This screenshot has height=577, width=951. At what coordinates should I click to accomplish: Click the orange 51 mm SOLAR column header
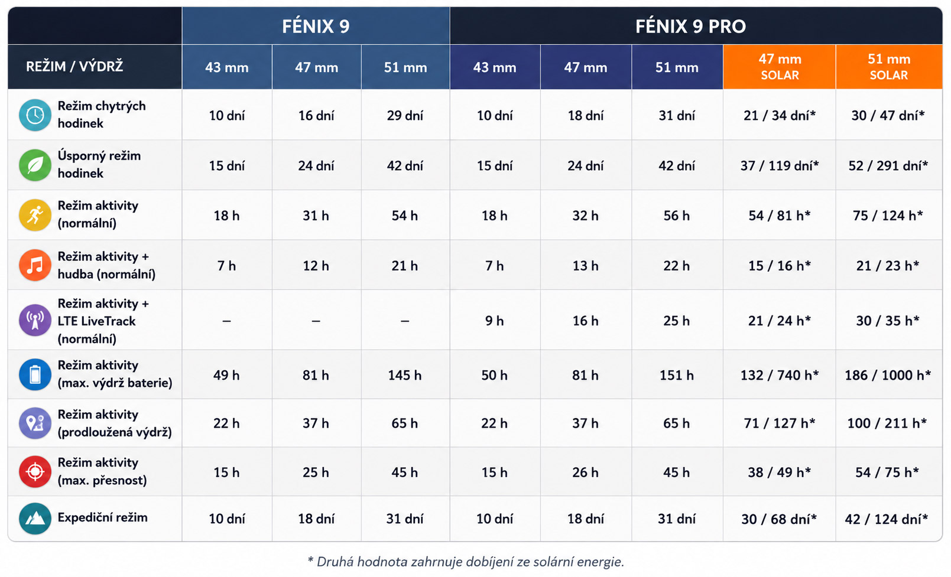click(x=889, y=67)
